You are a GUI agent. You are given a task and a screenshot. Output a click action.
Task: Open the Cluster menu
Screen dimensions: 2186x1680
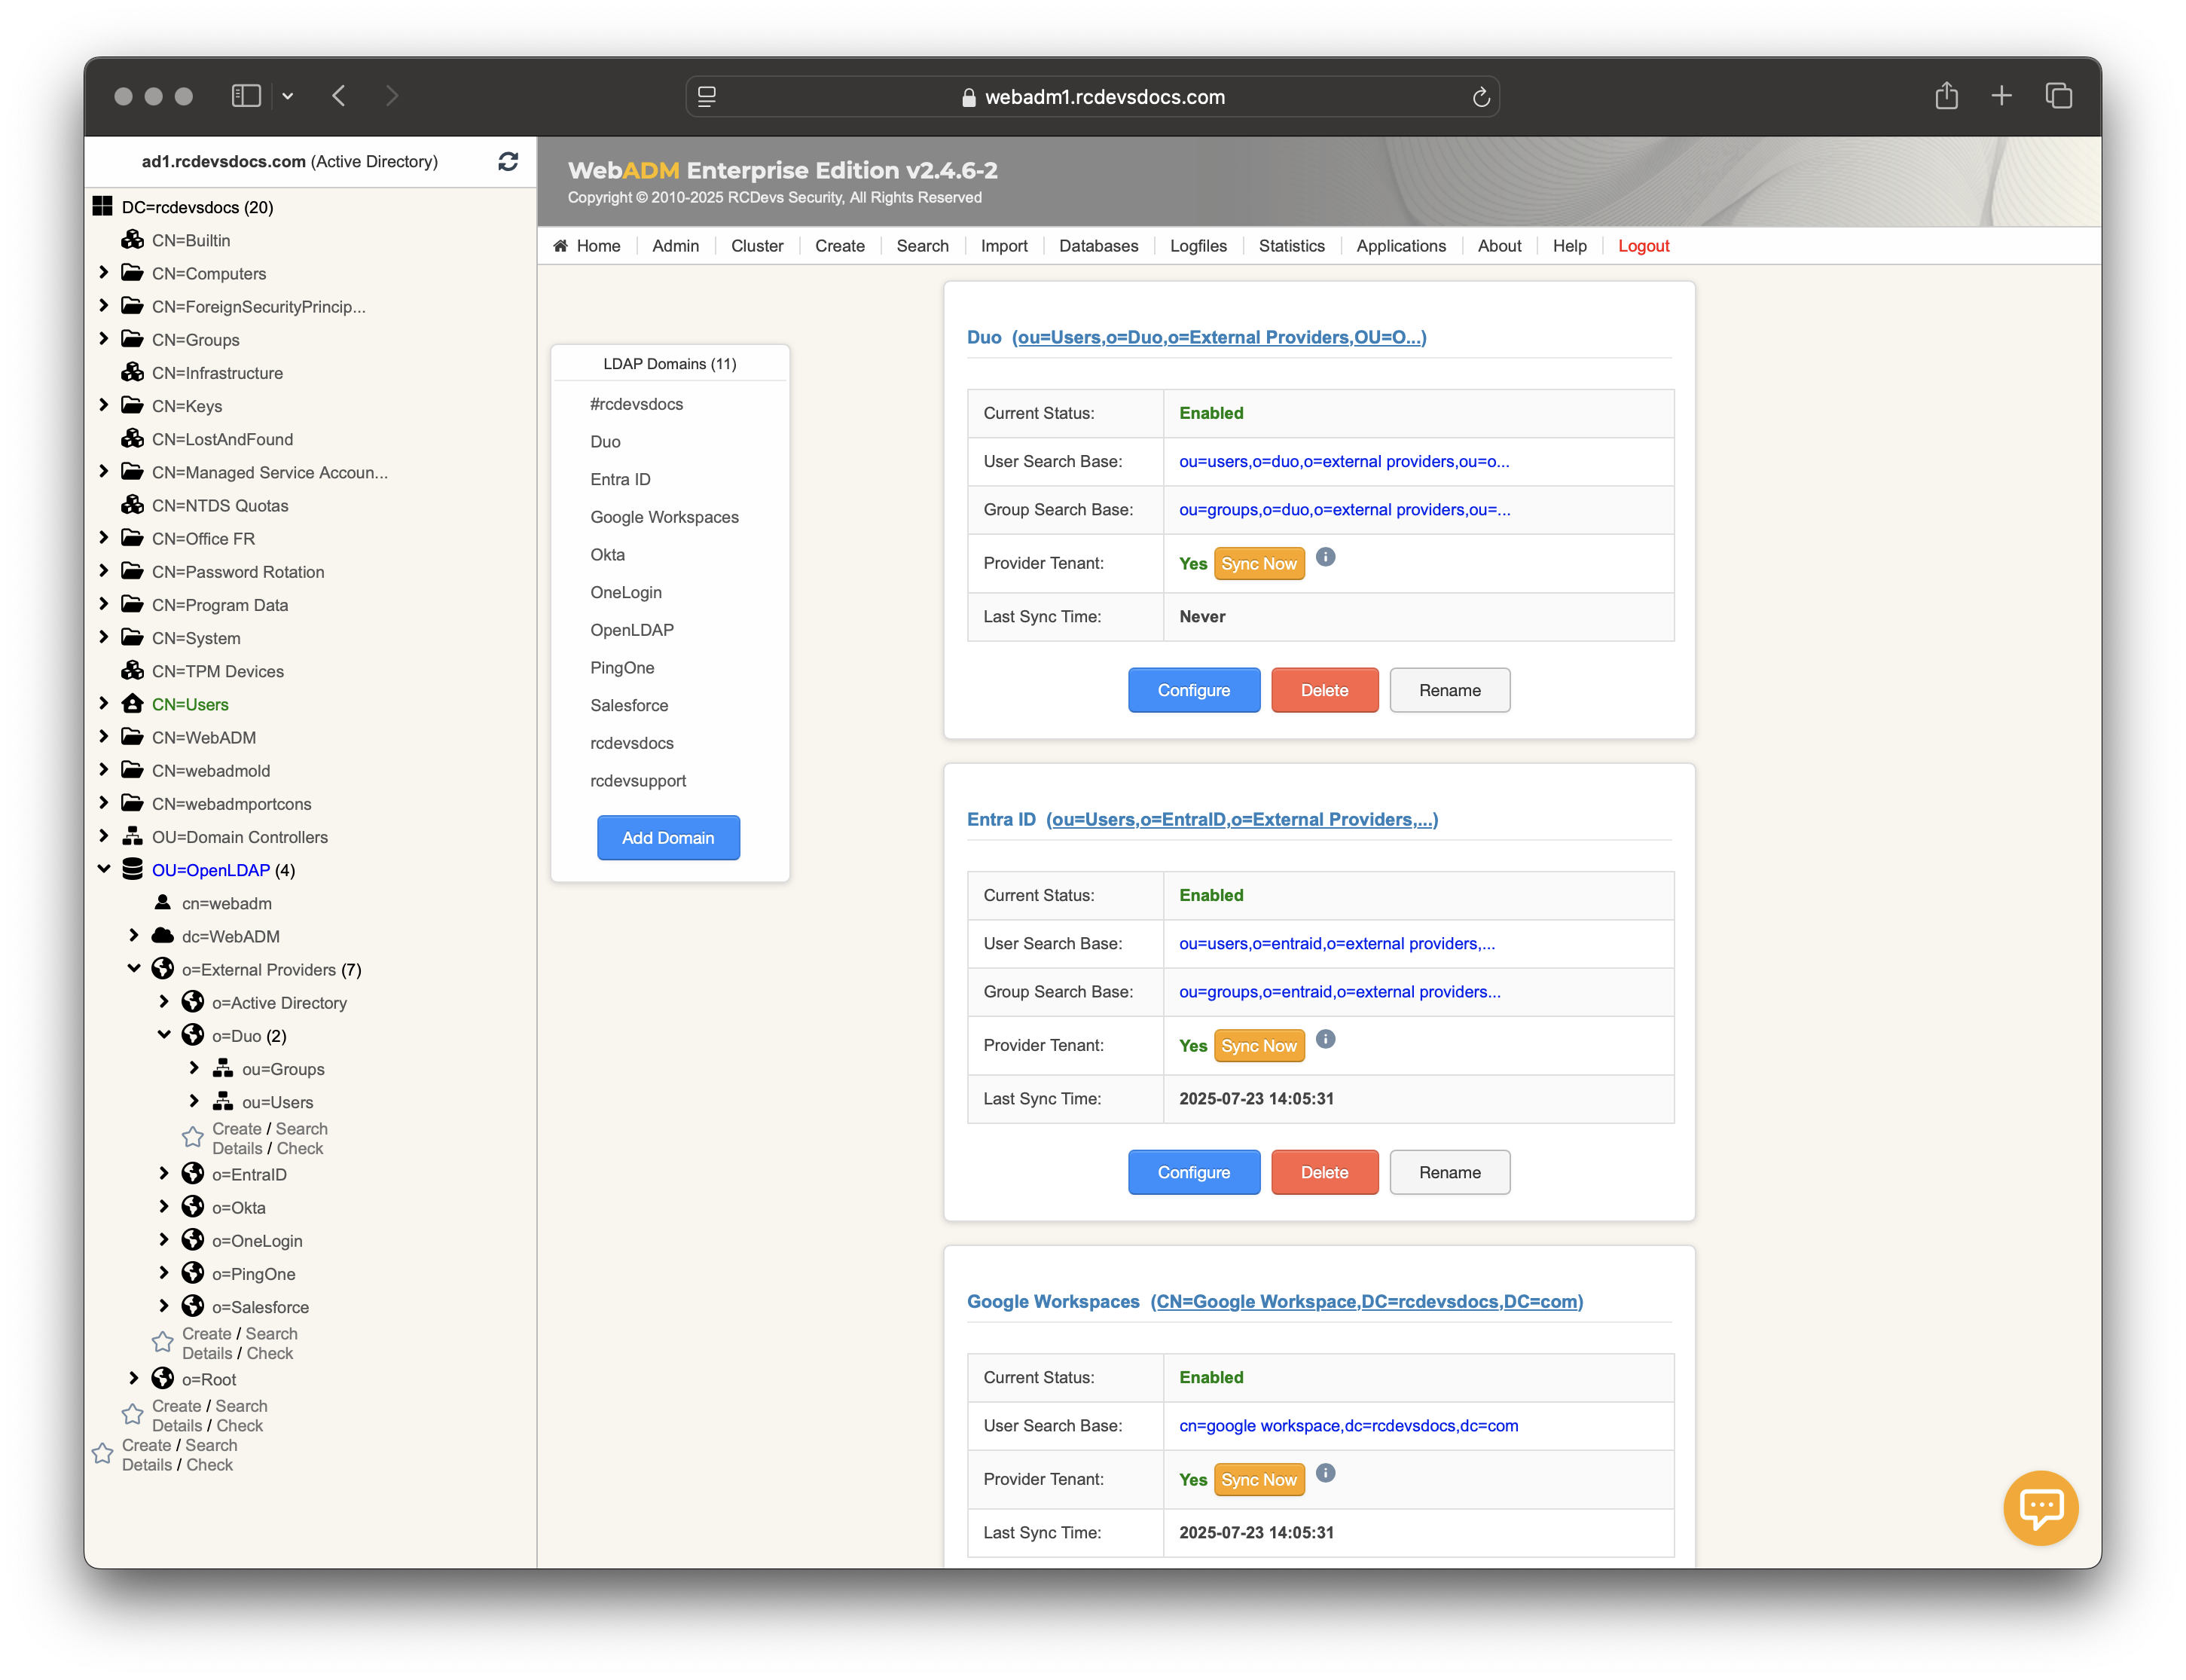(x=757, y=246)
